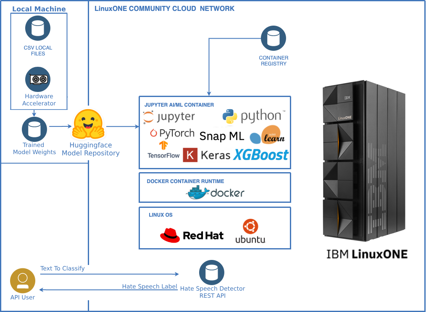
Task: Select the CSV LOCAL FILES label
Action: coord(38,50)
